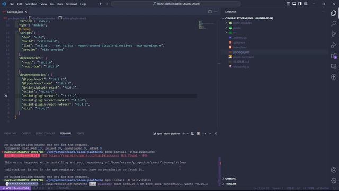Select the TERMINAL panel tab
The height and width of the screenshot is (191, 339).
point(66,133)
